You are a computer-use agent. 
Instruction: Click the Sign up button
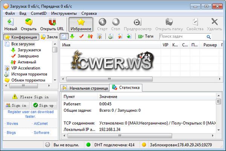(43, 105)
